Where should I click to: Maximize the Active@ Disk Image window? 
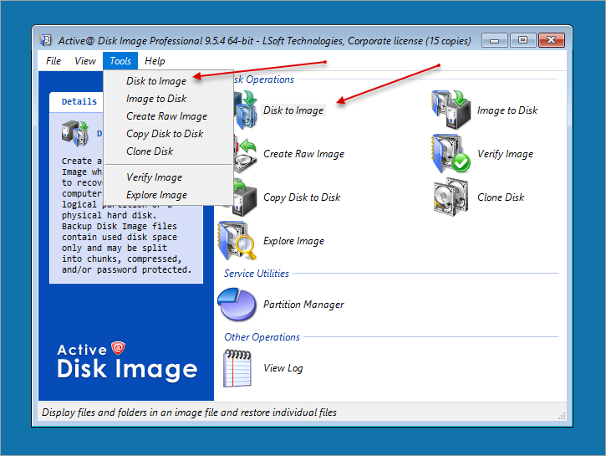click(522, 40)
